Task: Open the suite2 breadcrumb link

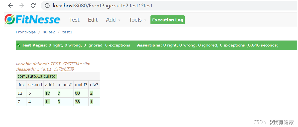Action: pyautogui.click(x=49, y=32)
